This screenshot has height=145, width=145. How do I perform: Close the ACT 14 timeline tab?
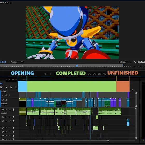pos(6,79)
